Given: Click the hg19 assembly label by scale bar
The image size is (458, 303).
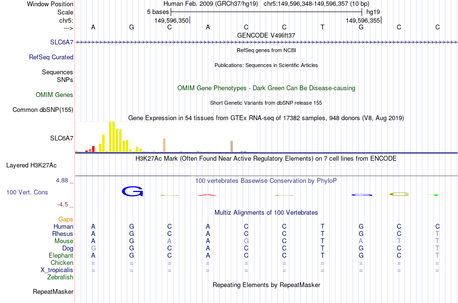Looking at the screenshot, I should click(x=373, y=12).
